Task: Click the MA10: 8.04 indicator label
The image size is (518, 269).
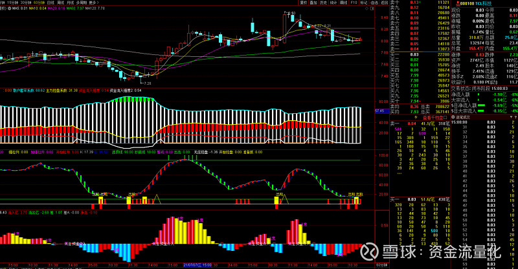Action: pos(38,8)
